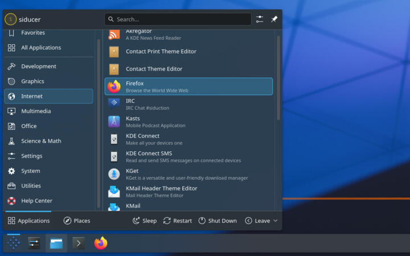
Task: Open Development category
Action: [x=48, y=67]
